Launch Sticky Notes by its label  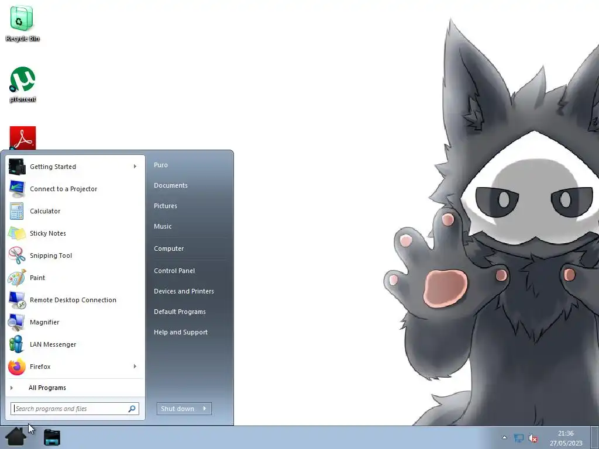point(48,233)
